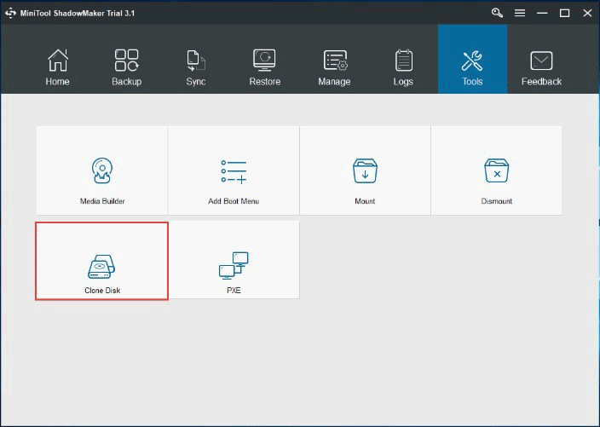Select the Dismount tool
Viewport: 600px width, 427px height.
[497, 170]
